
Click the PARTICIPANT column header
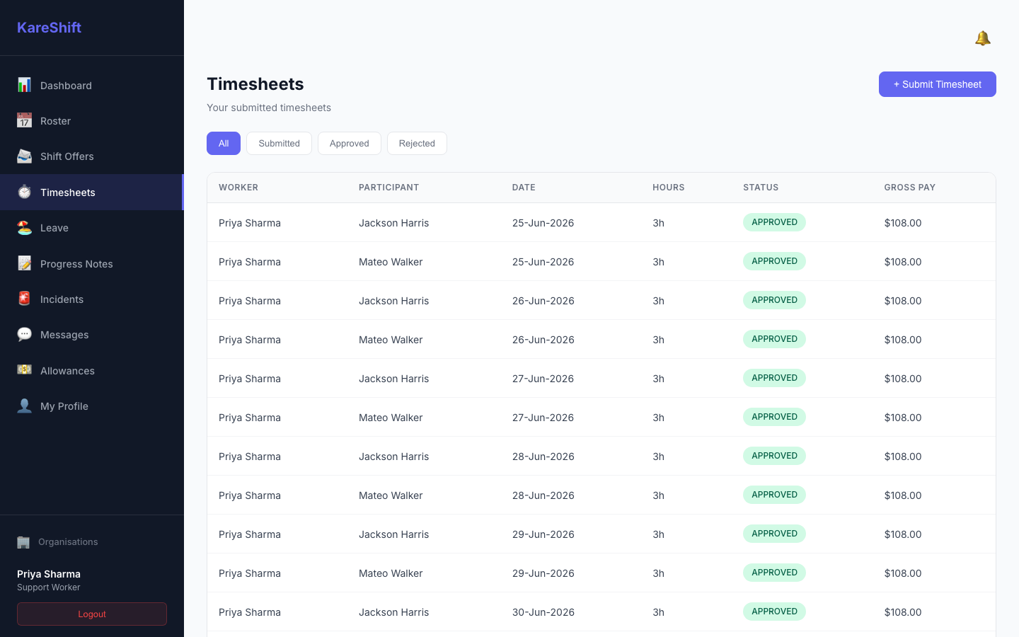388,188
